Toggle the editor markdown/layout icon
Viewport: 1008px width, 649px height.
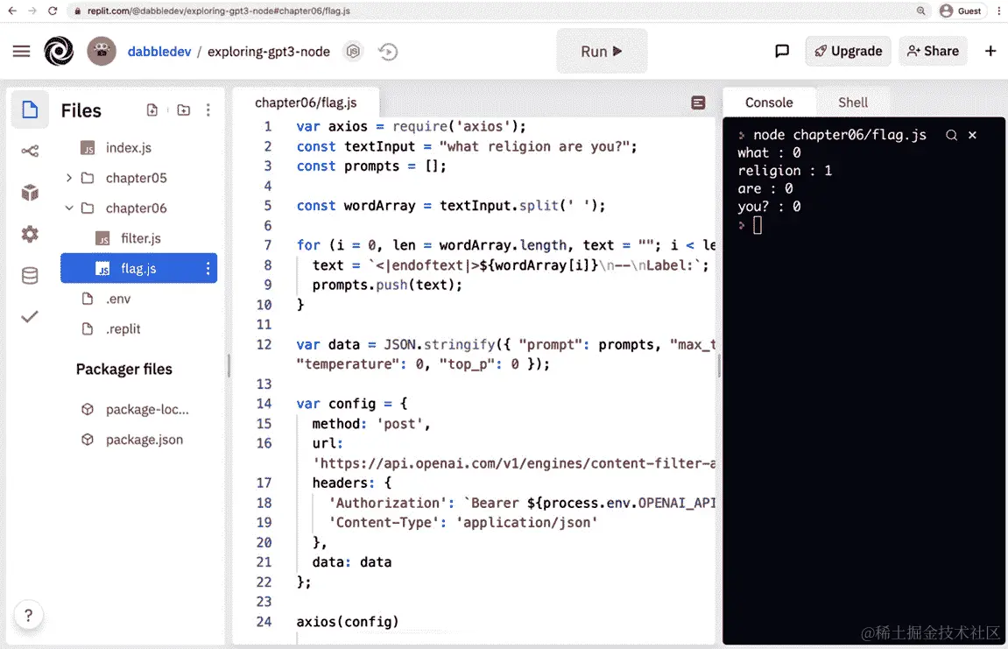(x=698, y=102)
